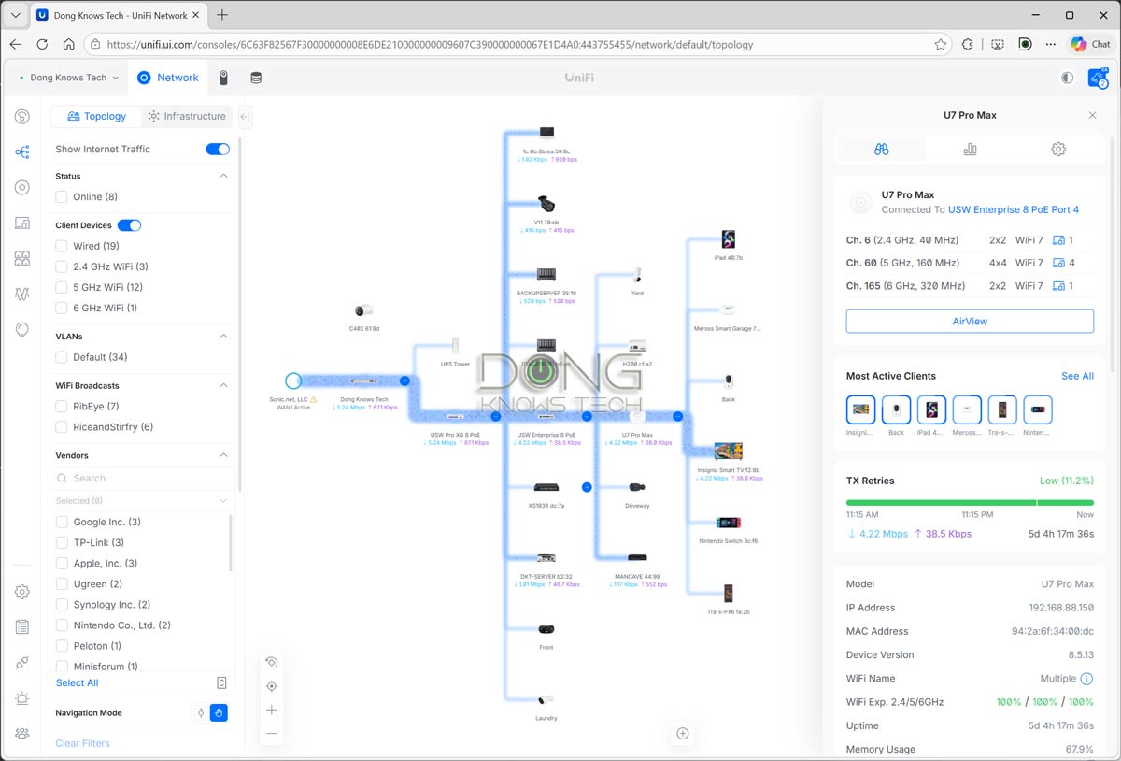The image size is (1121, 761).
Task: Open the Selected (0) vendors dropdown
Action: click(x=142, y=500)
